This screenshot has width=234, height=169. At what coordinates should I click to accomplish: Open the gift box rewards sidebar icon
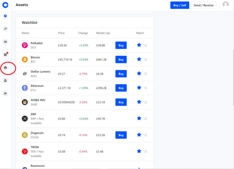pyautogui.click(x=5, y=67)
